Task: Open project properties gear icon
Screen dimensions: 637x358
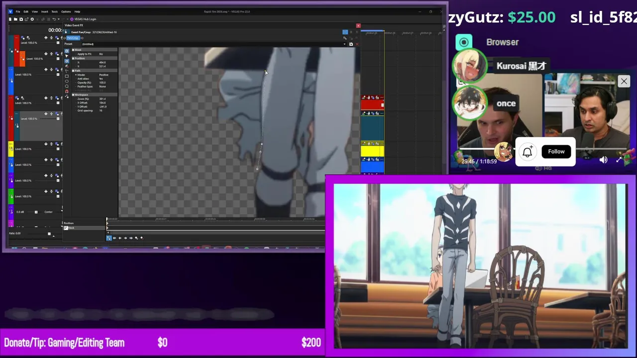Action: point(32,19)
